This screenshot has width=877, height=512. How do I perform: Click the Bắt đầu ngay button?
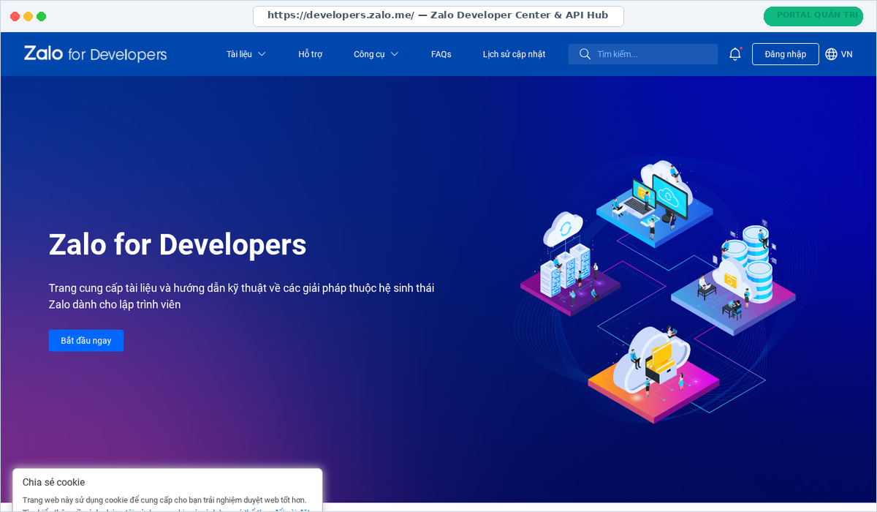86,341
